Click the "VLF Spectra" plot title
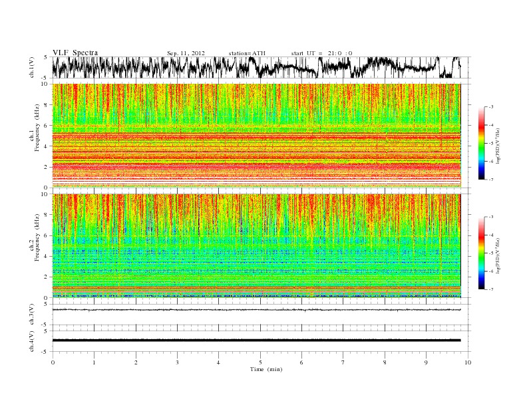 pyautogui.click(x=75, y=53)
